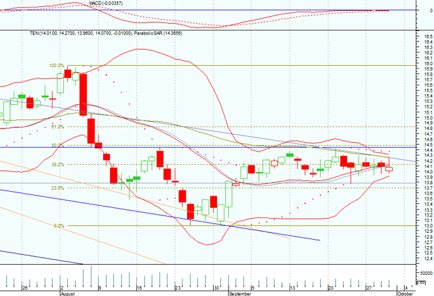Select the 16.5 price axis value
The width and height of the screenshot is (434, 296).
coord(424,33)
